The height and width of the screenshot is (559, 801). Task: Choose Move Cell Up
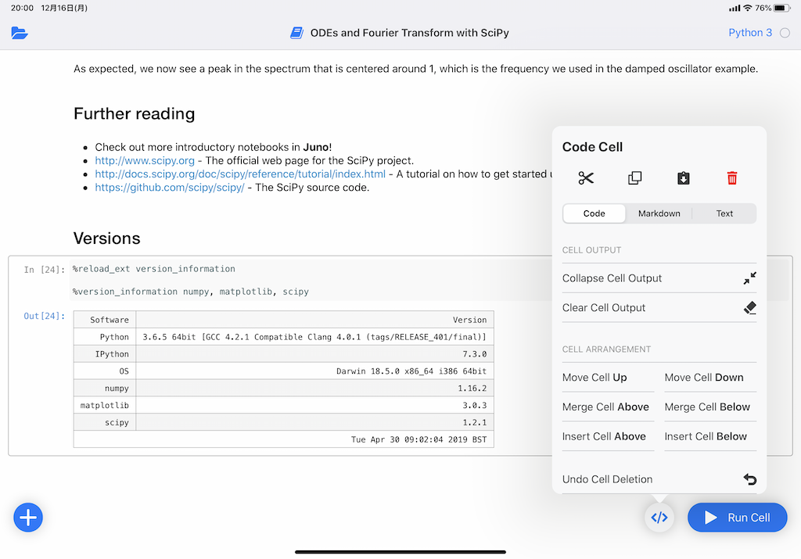608,378
